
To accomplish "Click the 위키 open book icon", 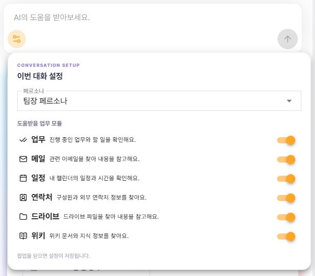I will pyautogui.click(x=23, y=236).
